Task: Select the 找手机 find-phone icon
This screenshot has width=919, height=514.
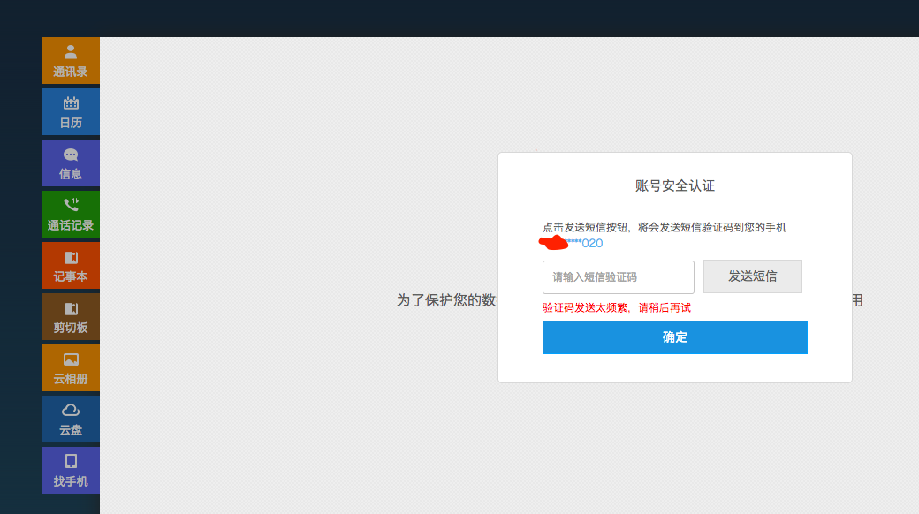Action: pos(71,460)
